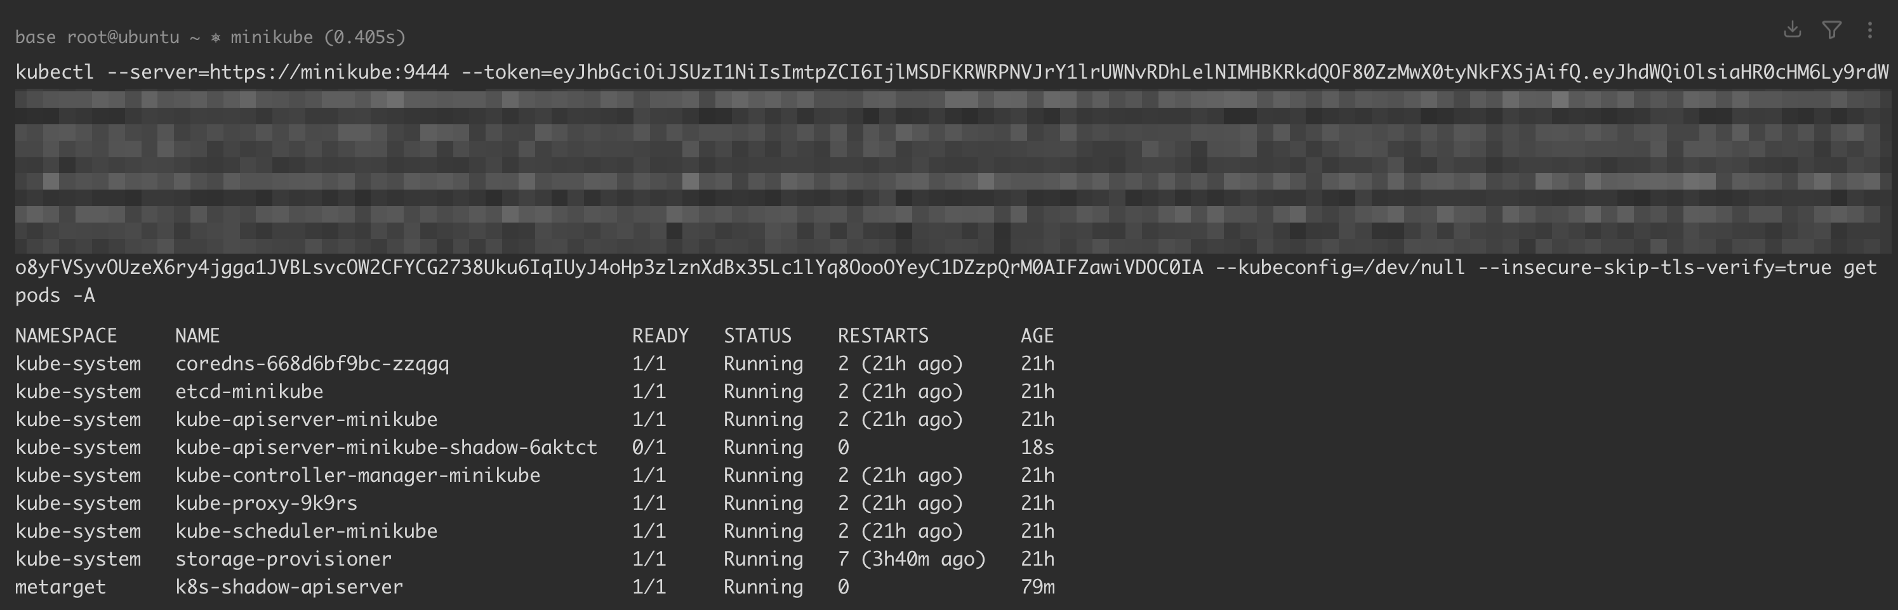Open the filter block output funnel icon

click(x=1833, y=29)
